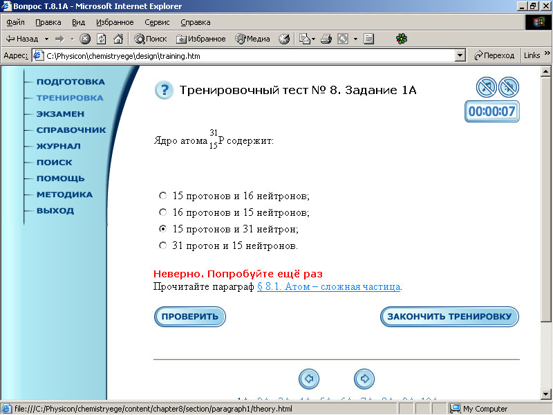
Task: Open the Правка menu
Action: 48,22
